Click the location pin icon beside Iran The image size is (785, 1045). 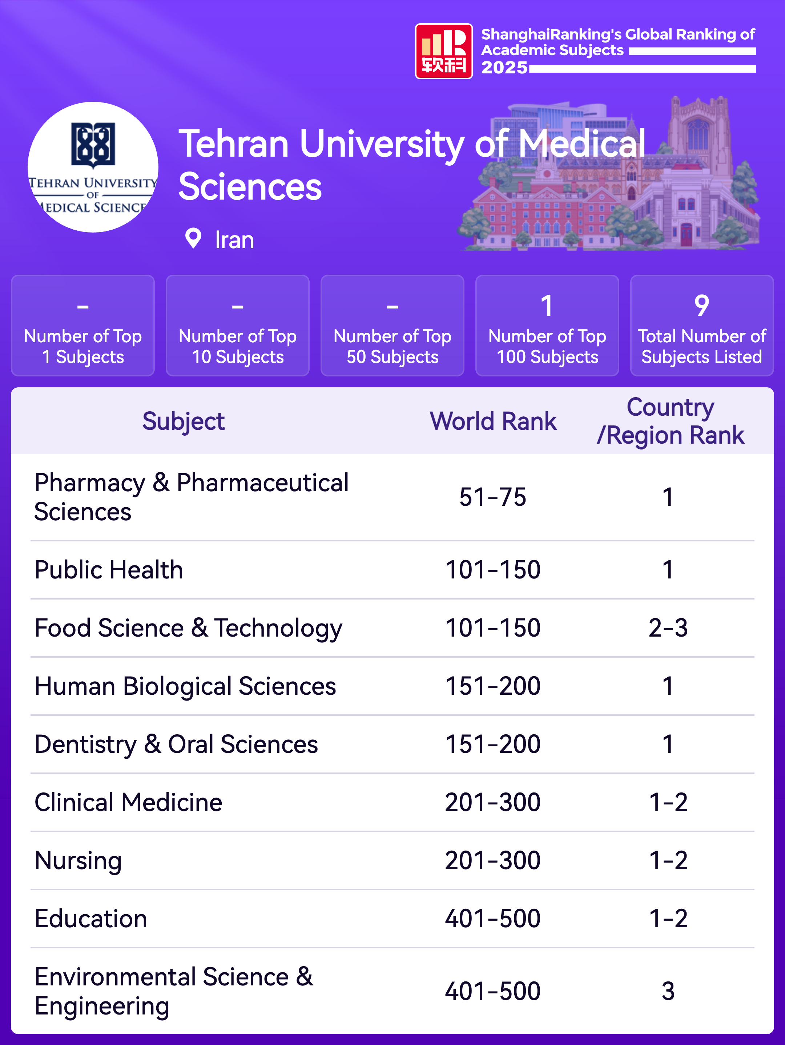193,238
